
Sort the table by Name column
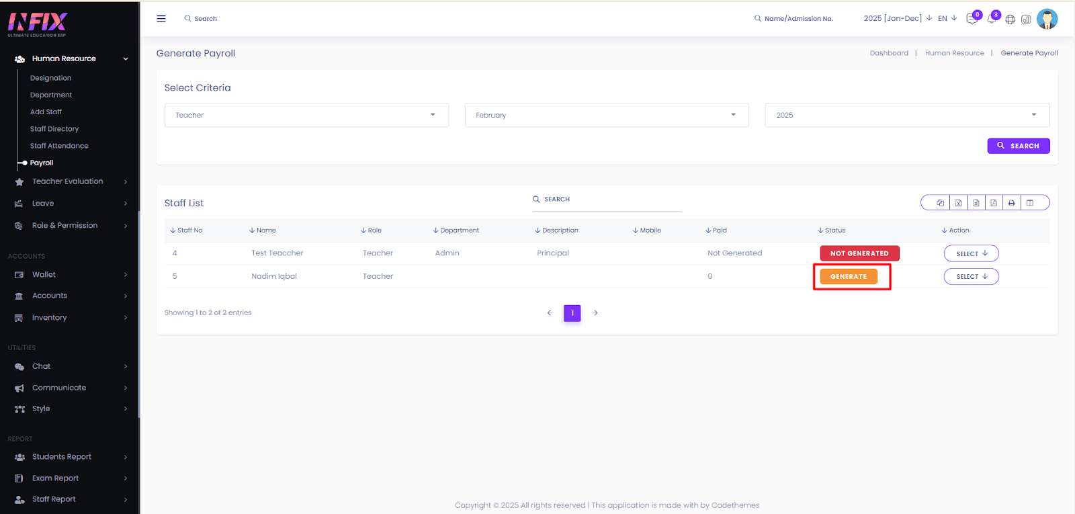pyautogui.click(x=263, y=230)
